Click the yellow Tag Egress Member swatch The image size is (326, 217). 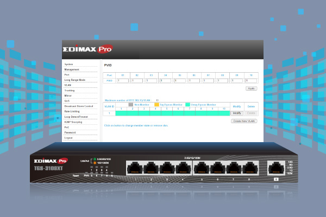tap(156, 105)
